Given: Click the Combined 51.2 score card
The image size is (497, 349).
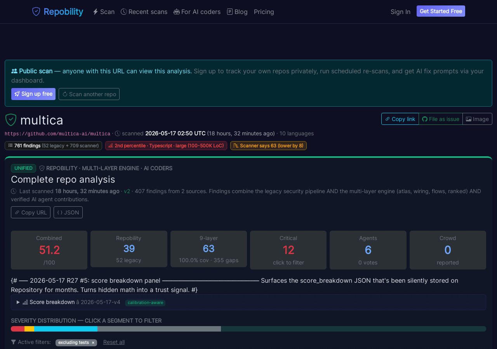Looking at the screenshot, I should pos(49,250).
